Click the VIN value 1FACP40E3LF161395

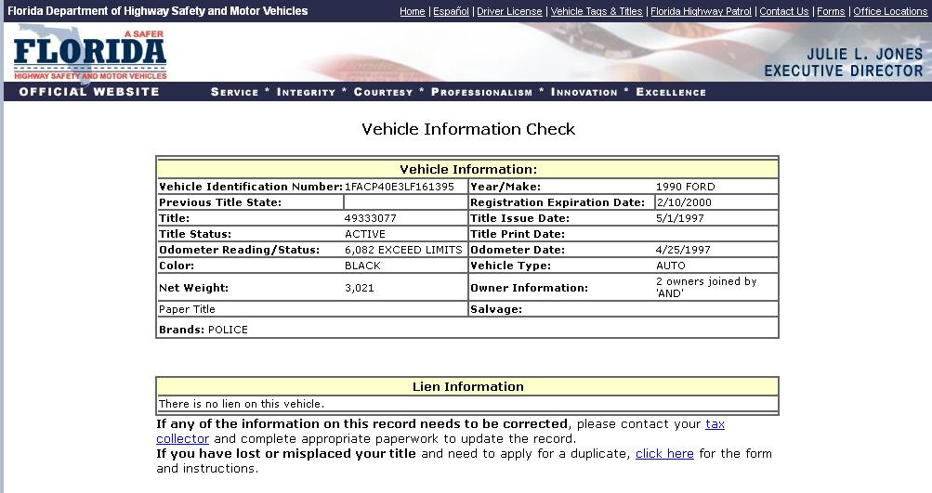(400, 187)
